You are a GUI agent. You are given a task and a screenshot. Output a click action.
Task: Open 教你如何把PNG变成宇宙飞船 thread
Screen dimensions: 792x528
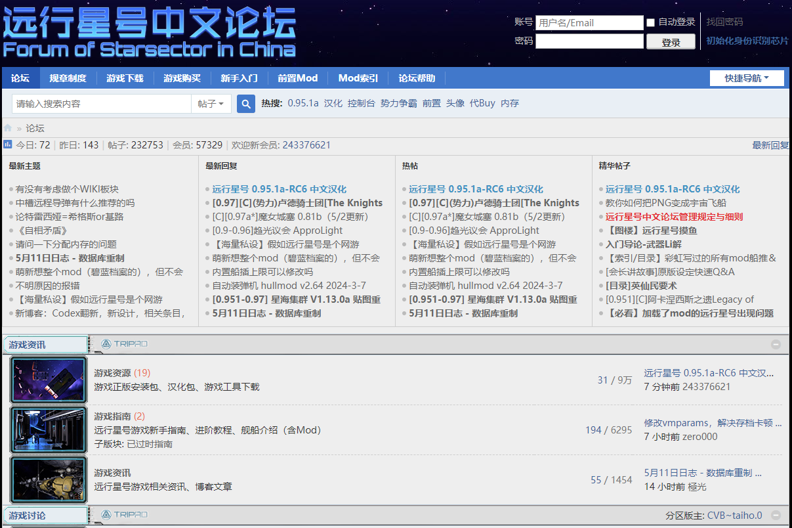click(666, 203)
